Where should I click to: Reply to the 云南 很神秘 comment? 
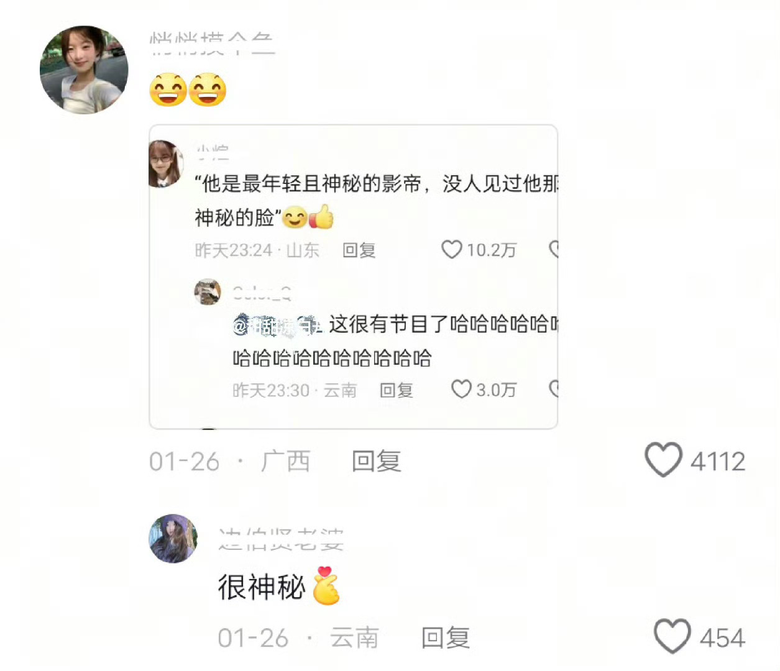tap(446, 638)
